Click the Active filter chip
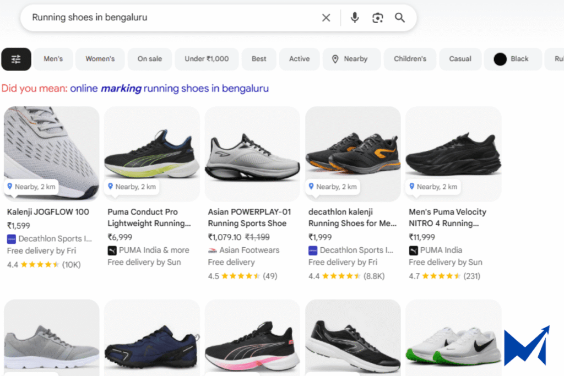The width and height of the screenshot is (564, 376). [x=299, y=59]
